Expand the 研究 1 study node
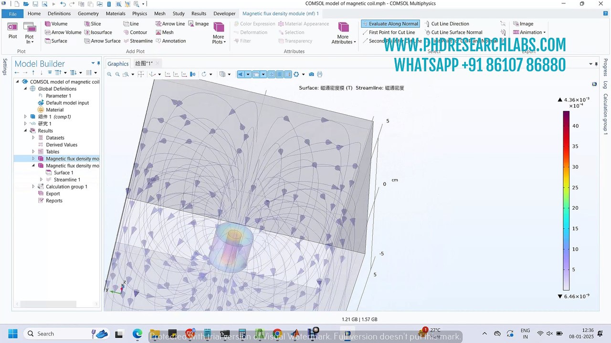The width and height of the screenshot is (611, 343). click(25, 124)
